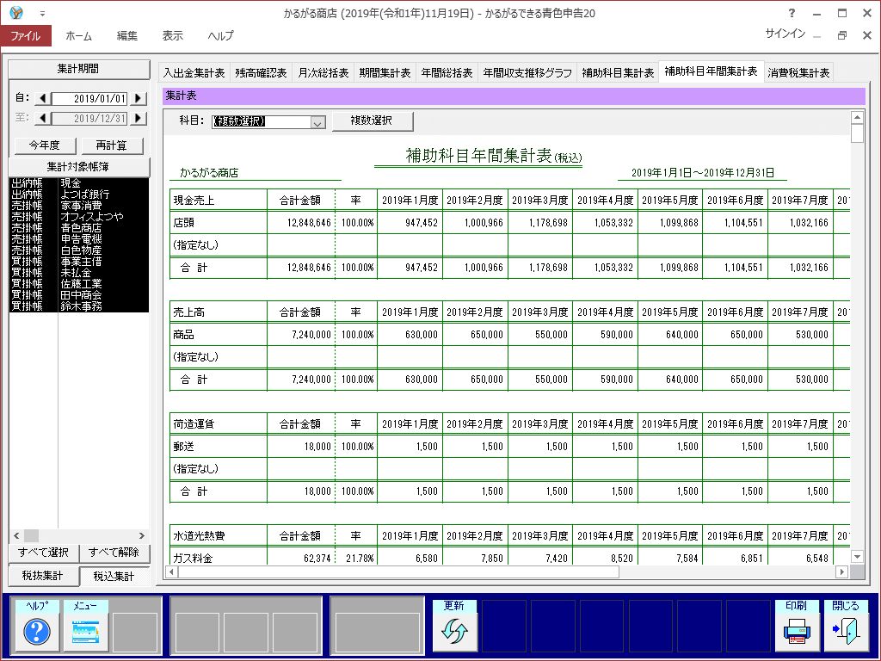Switch to 残高確認表 tab
The height and width of the screenshot is (661, 881).
262,73
